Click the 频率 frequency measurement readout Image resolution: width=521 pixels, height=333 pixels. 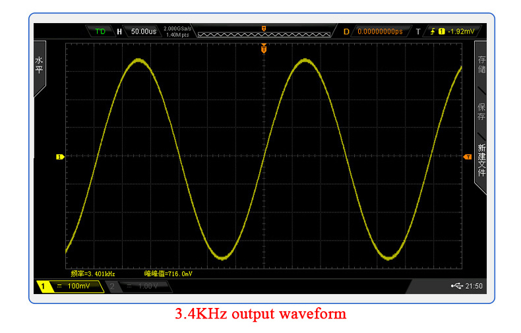pyautogui.click(x=93, y=273)
